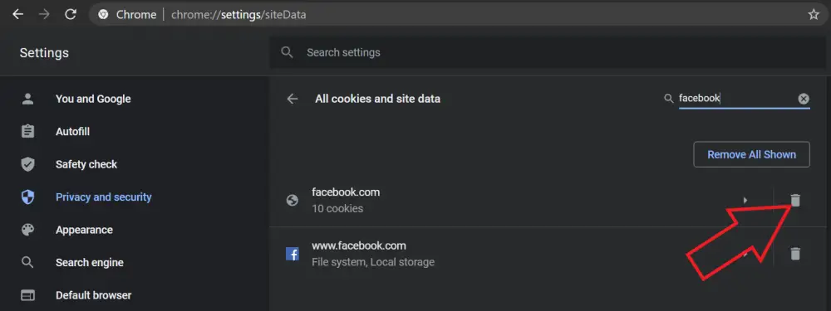The height and width of the screenshot is (311, 831).
Task: Click the Remove All Shown button
Action: click(x=751, y=154)
